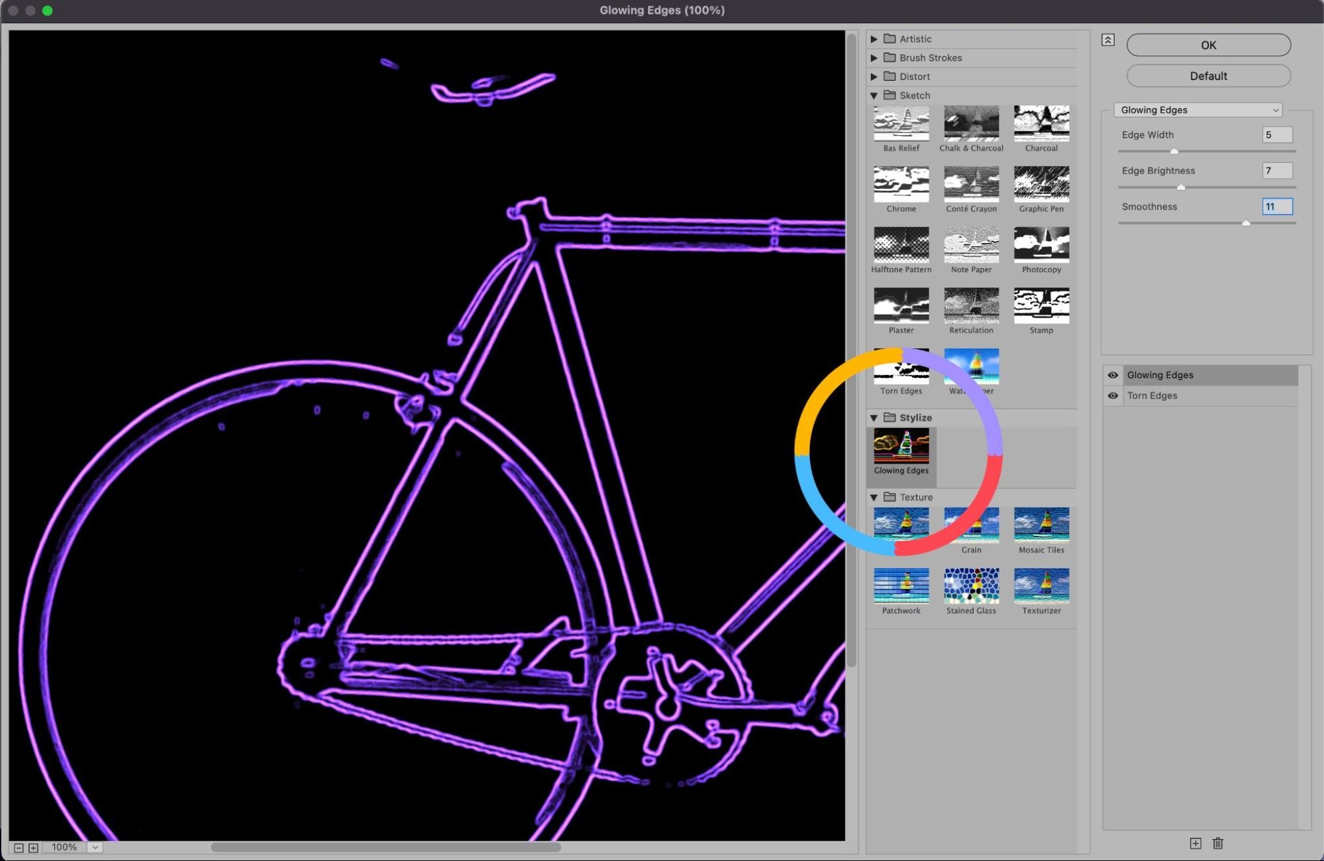Click the new effect layer plus icon
The image size is (1324, 861).
click(x=1195, y=843)
